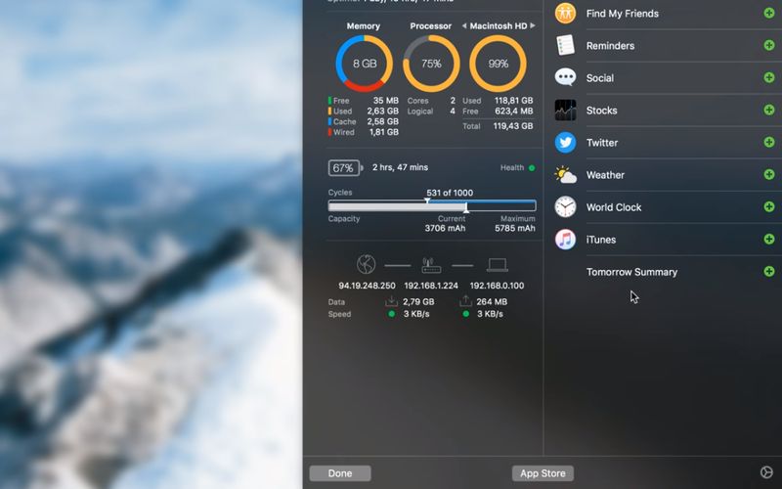Add the Tomorrow Summary widget with plus button
The height and width of the screenshot is (489, 782).
[769, 272]
